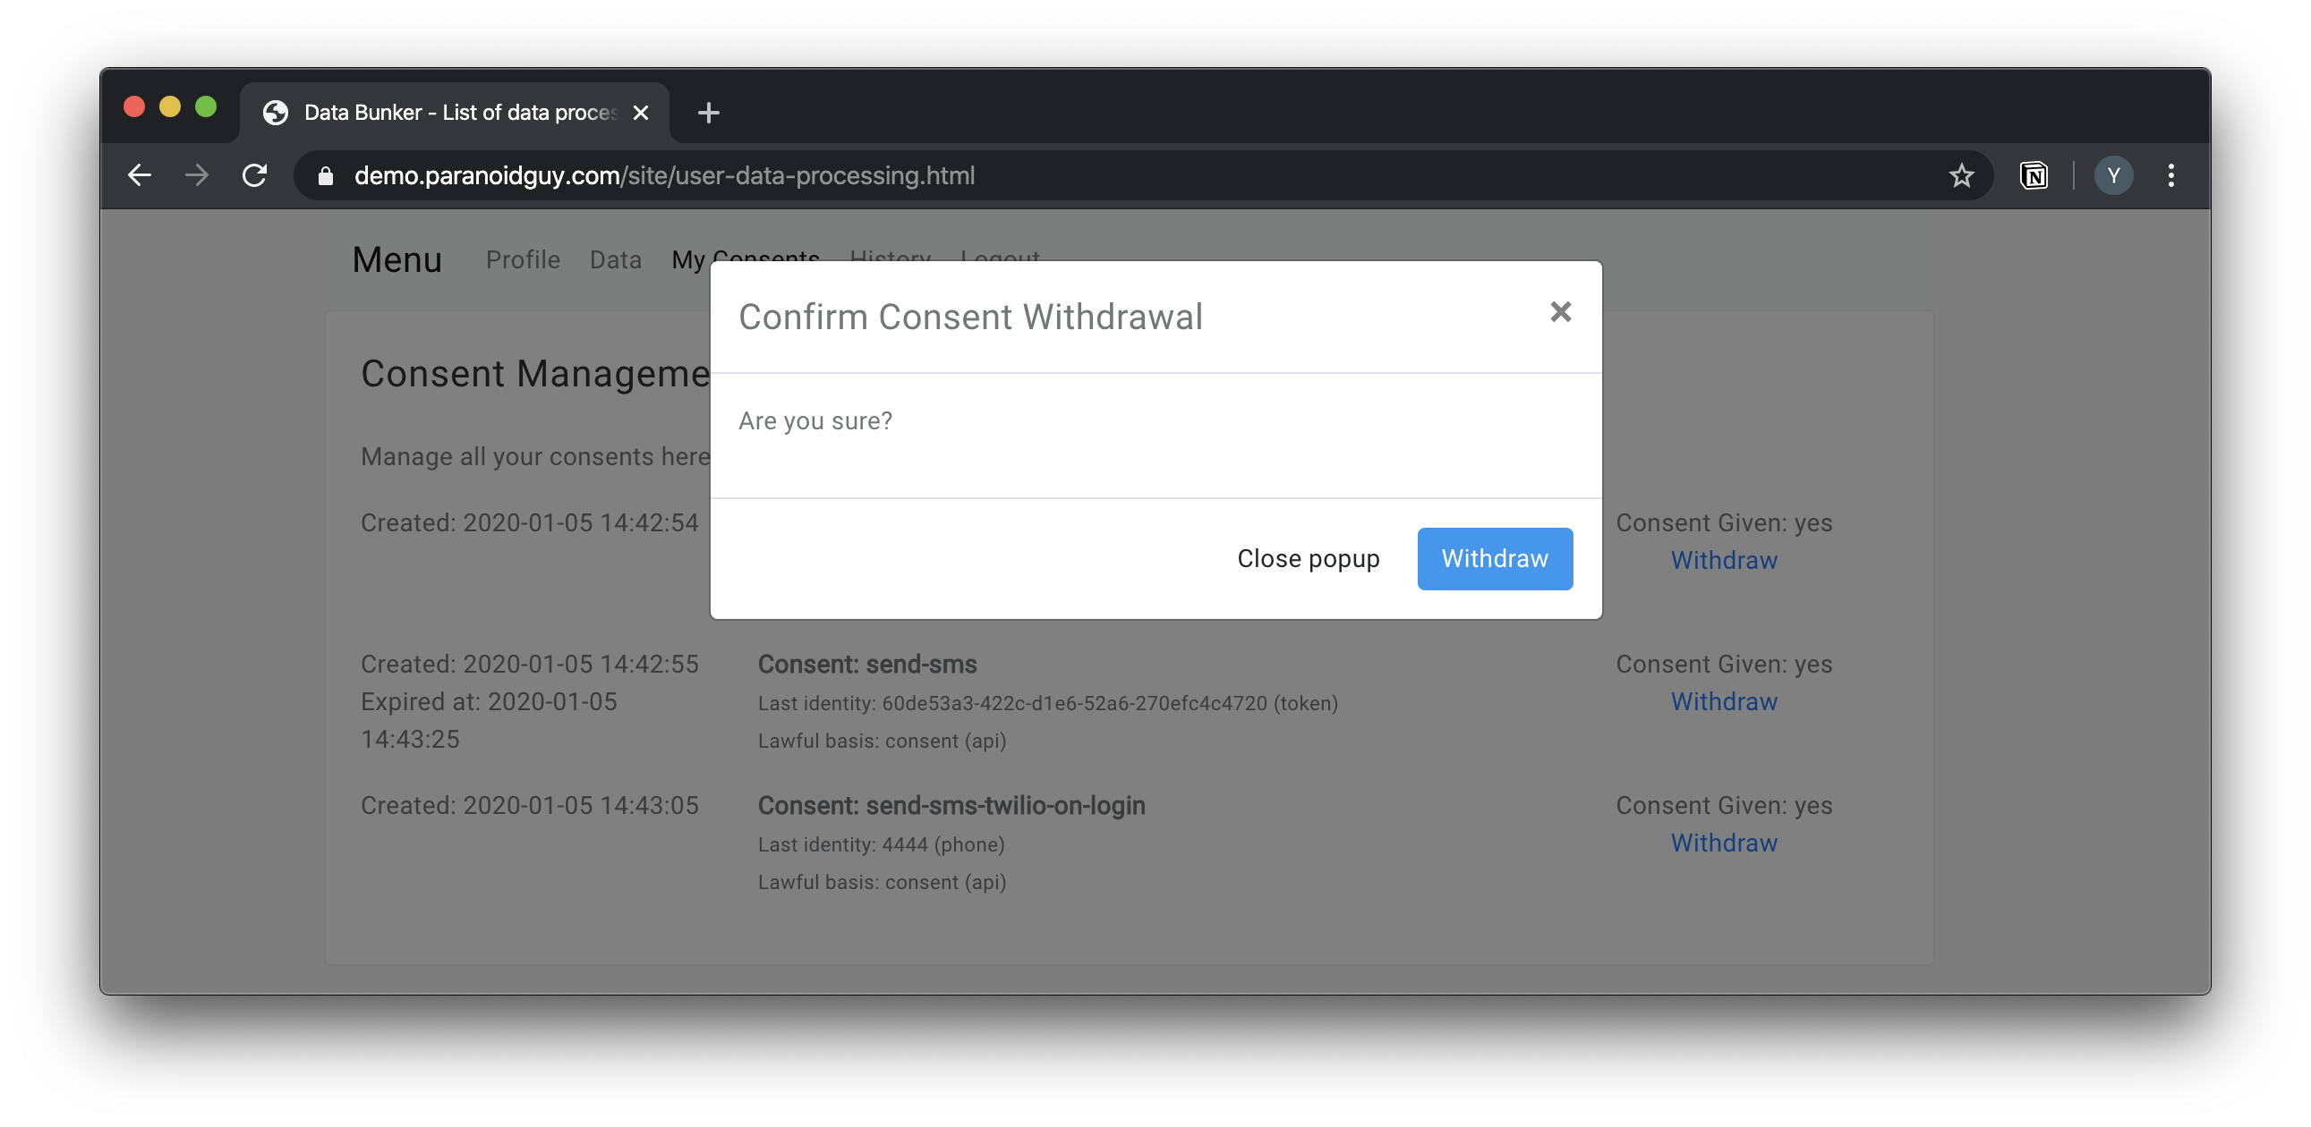View site security via the padlock icon
Viewport: 2311px width, 1127px height.
[x=324, y=174]
